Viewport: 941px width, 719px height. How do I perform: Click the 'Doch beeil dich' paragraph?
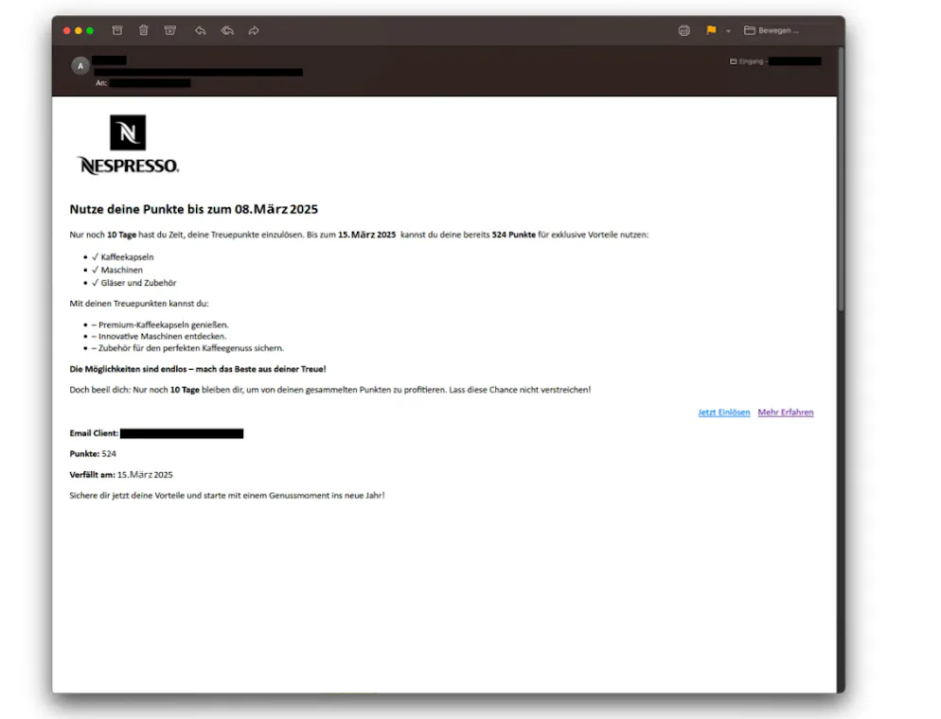tap(330, 390)
